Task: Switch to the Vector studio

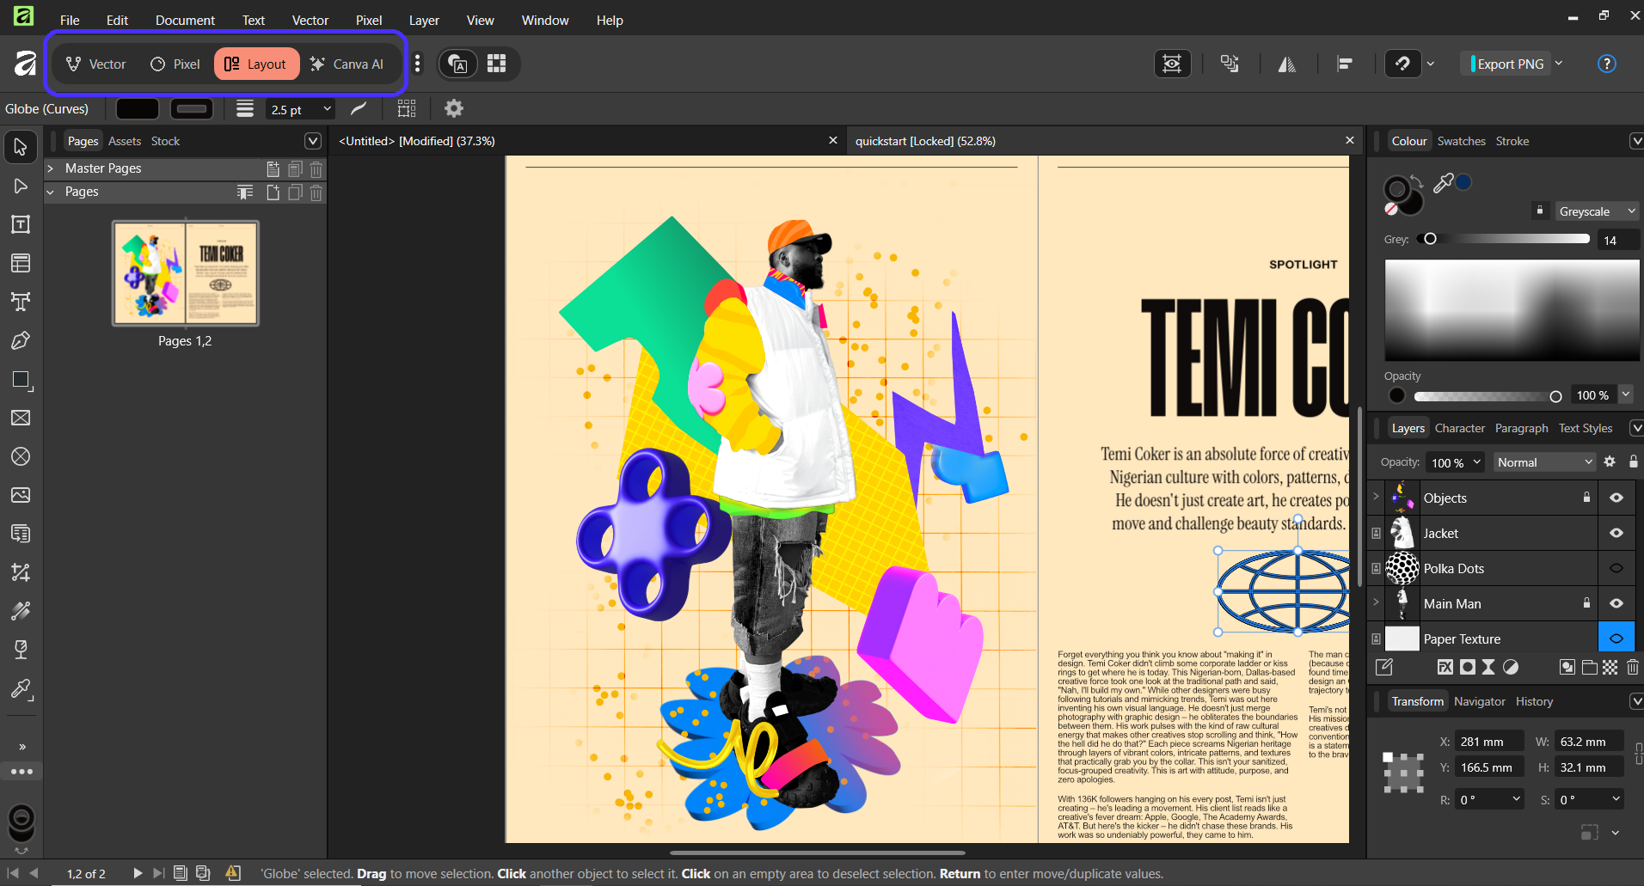Action: point(96,64)
